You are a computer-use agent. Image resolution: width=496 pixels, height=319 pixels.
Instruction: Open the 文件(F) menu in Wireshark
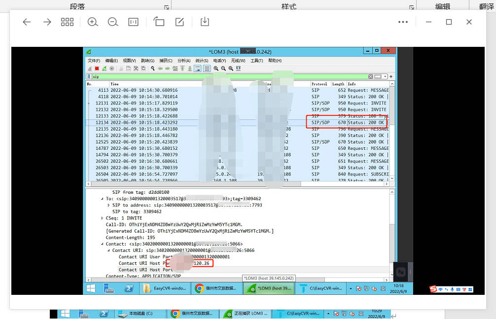tap(94, 61)
